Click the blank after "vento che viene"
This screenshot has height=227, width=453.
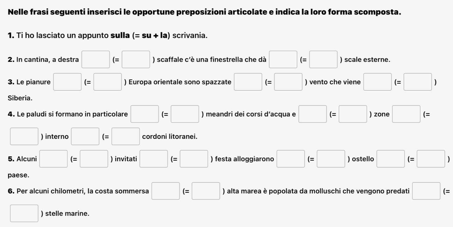tap(377, 82)
